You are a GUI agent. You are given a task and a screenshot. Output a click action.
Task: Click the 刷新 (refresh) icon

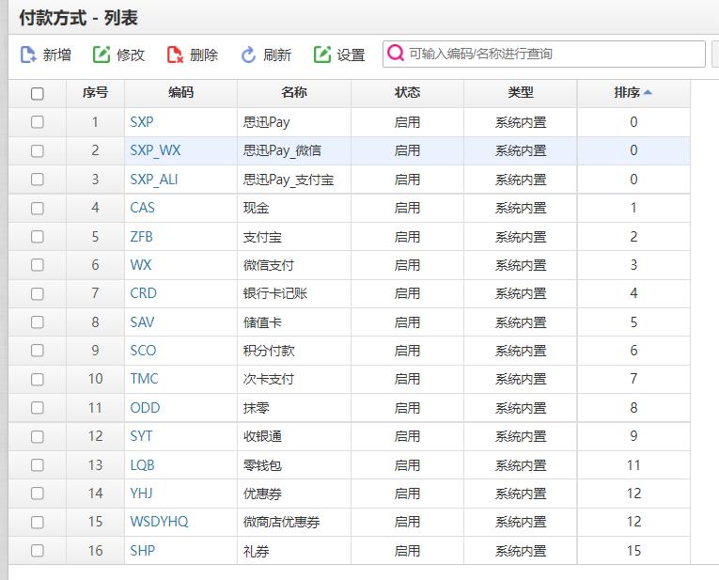[x=248, y=55]
